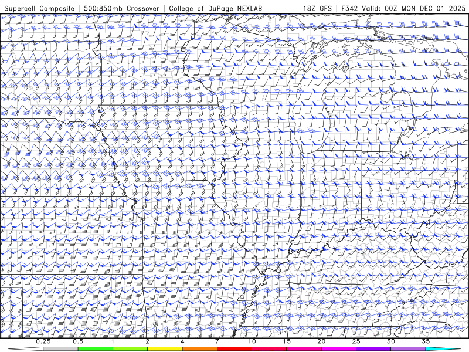
Task: Click the 25 scale label
Action: pos(356,341)
